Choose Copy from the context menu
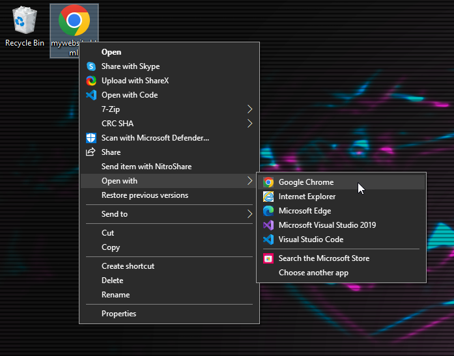The height and width of the screenshot is (356, 454). click(169, 247)
